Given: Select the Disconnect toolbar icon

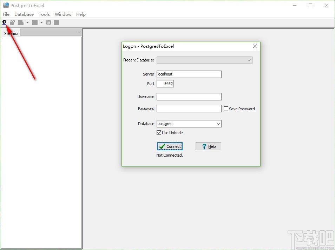Looking at the screenshot, I should click(12, 22).
